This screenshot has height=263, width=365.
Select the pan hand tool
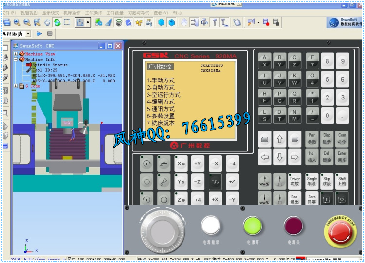(47, 22)
